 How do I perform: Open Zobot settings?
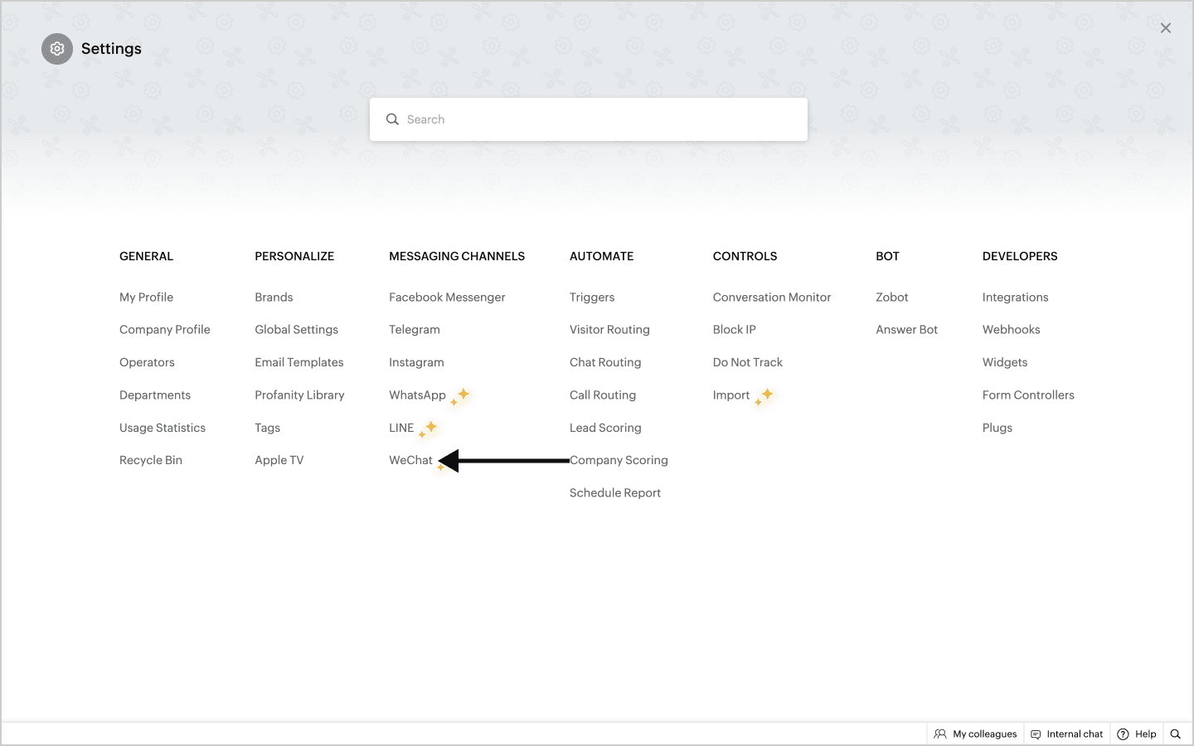click(892, 297)
